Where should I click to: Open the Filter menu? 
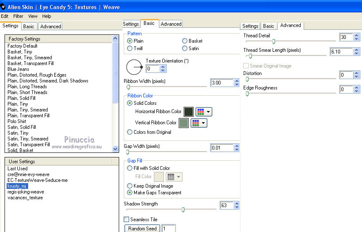18,16
